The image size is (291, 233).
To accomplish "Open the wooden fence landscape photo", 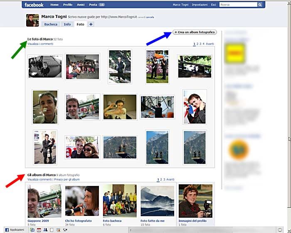I will pyautogui.click(x=195, y=67).
